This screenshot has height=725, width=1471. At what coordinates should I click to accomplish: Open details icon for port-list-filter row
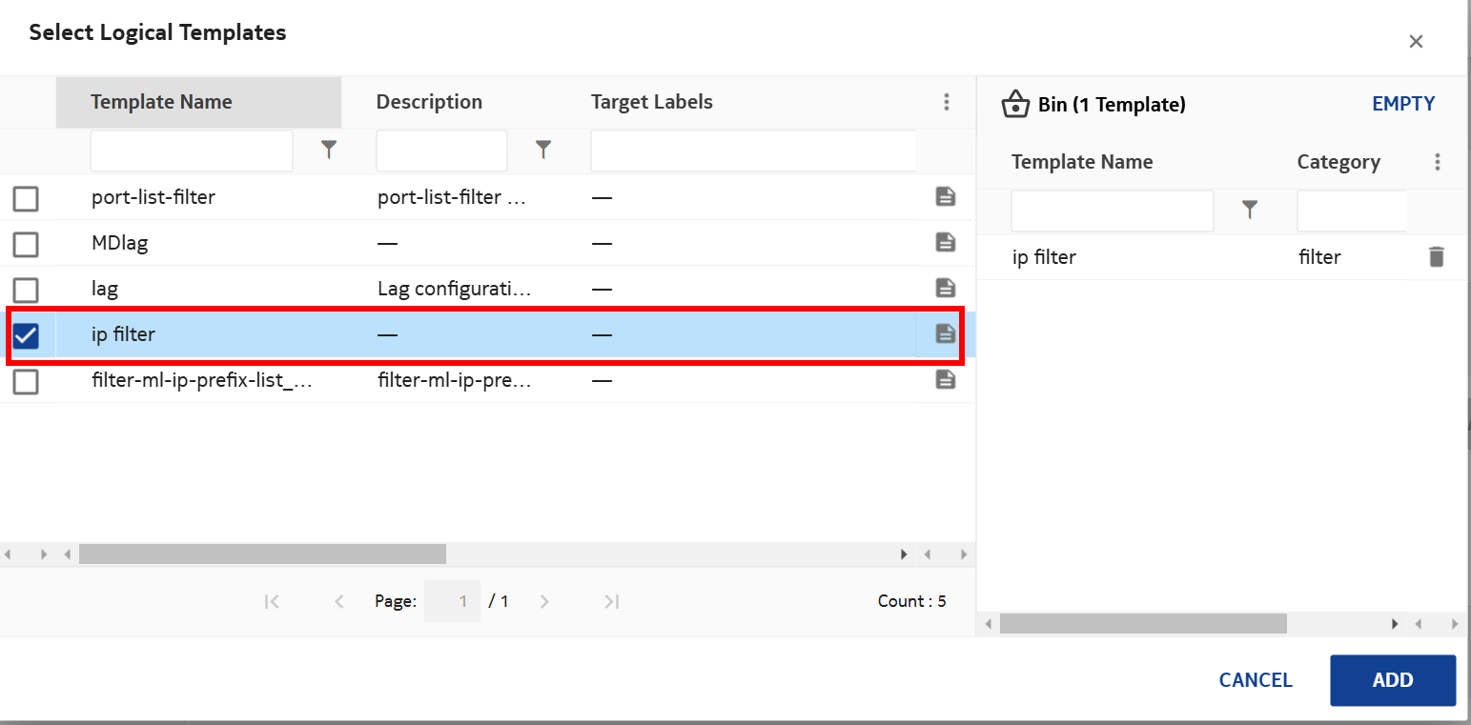pyautogui.click(x=945, y=197)
